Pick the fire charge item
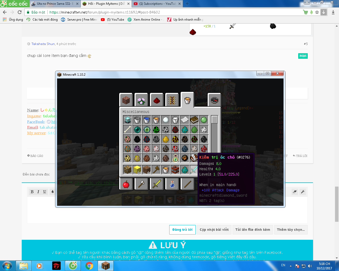Screen dimensions: 339x271 185,158
